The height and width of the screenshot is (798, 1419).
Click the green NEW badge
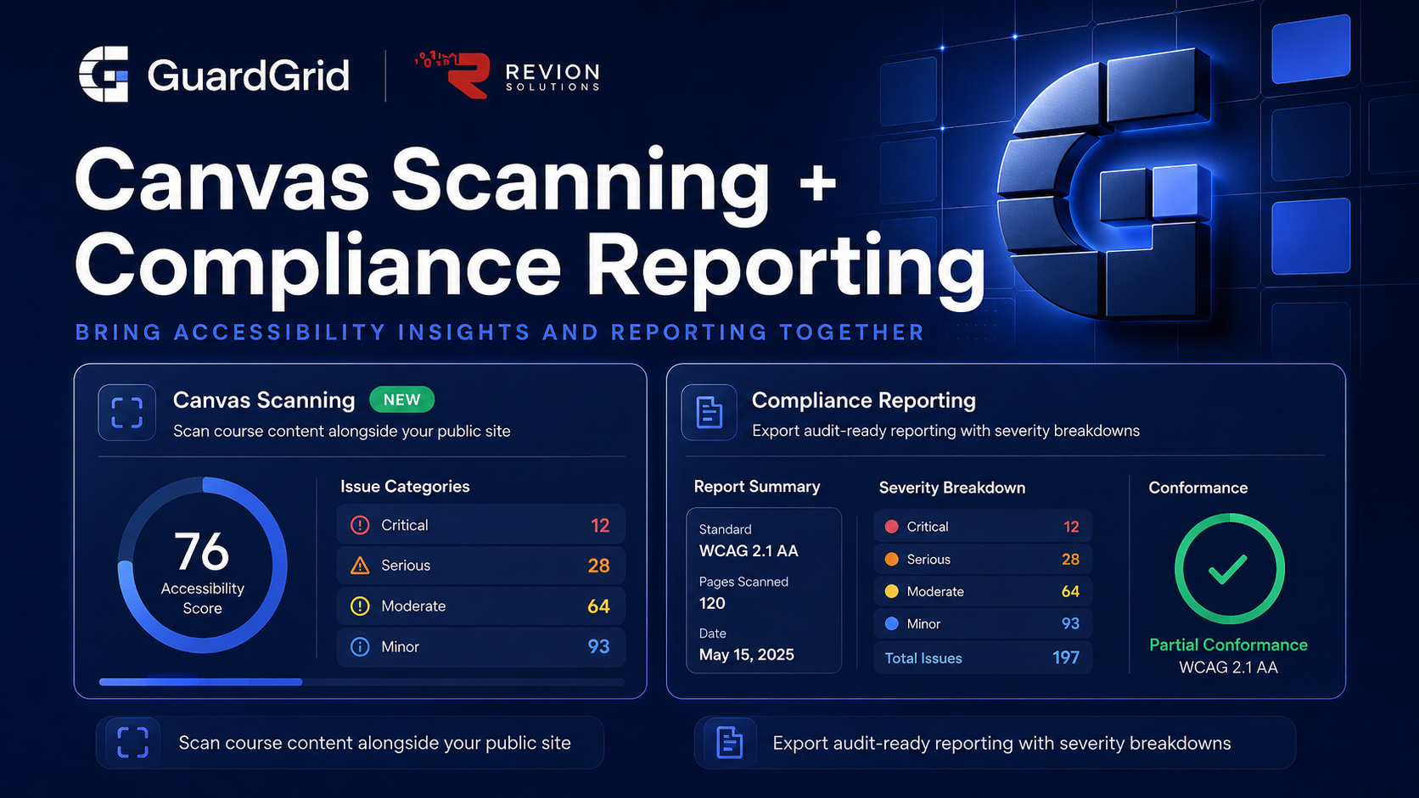pos(402,399)
